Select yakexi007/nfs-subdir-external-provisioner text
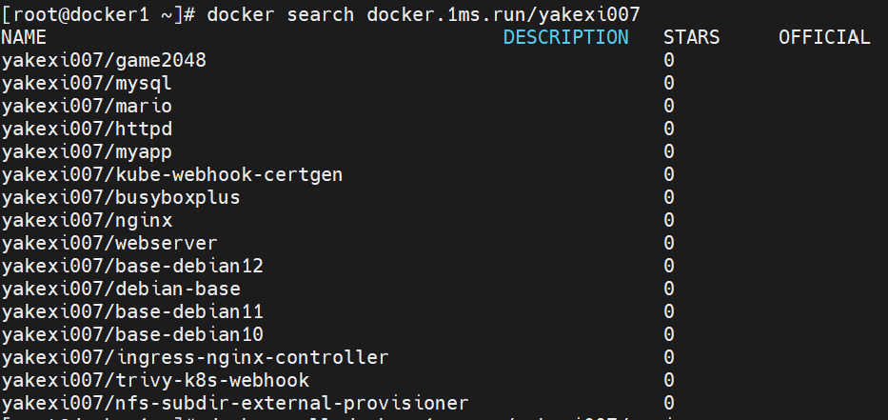888x420 pixels. click(235, 403)
